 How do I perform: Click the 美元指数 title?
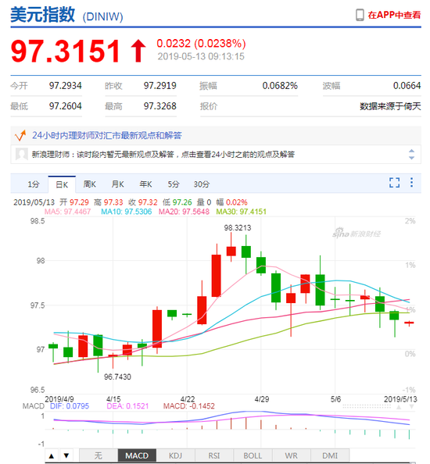click(x=43, y=15)
